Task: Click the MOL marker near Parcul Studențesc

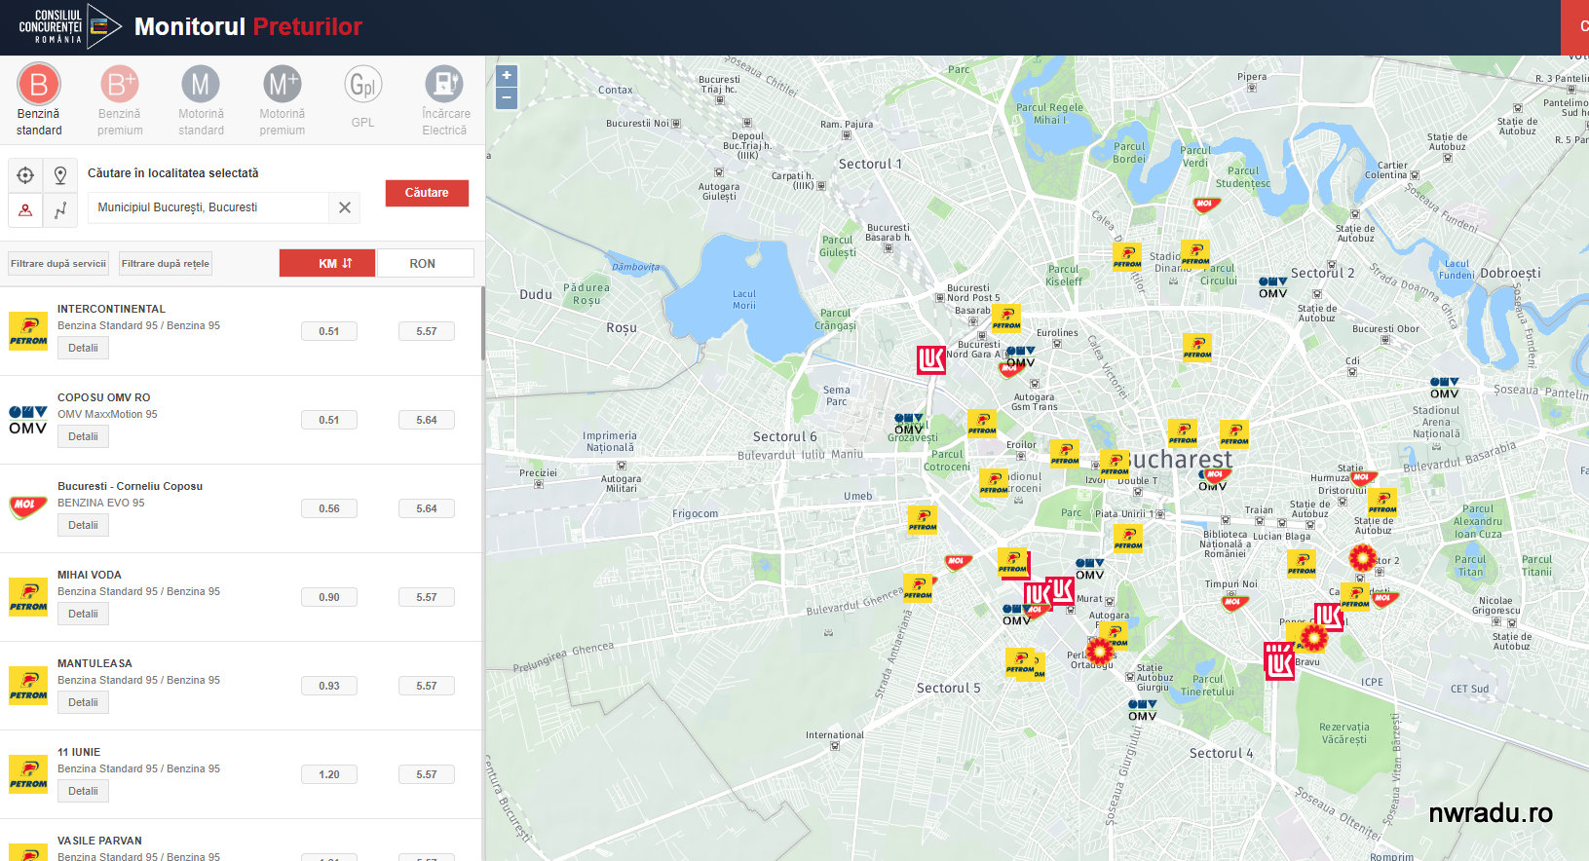Action: pyautogui.click(x=1206, y=205)
